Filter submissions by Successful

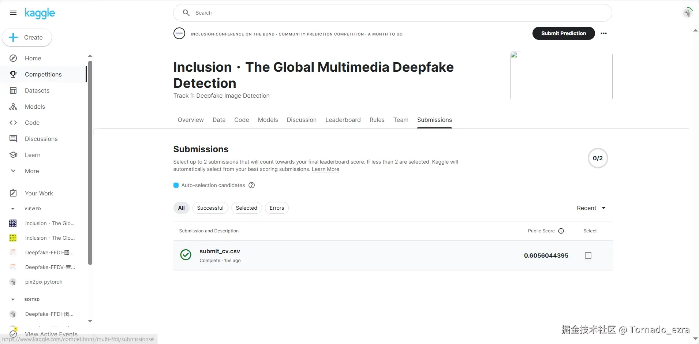tap(210, 208)
